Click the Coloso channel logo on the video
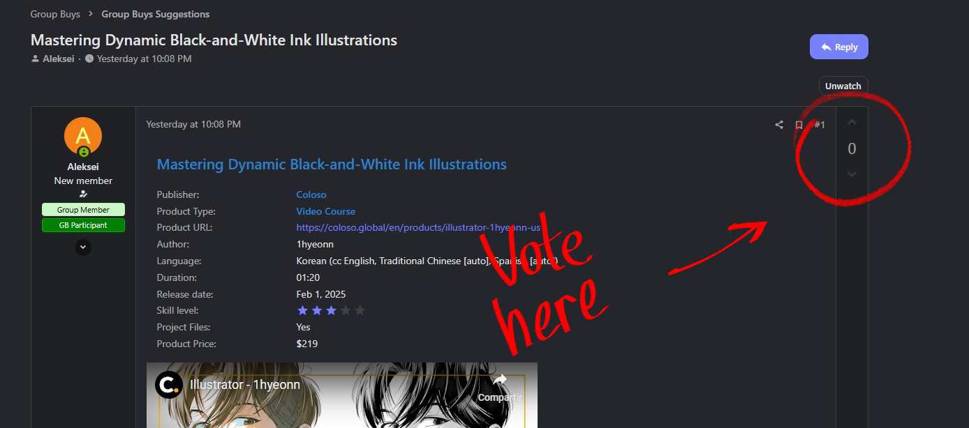The image size is (969, 428). click(169, 385)
